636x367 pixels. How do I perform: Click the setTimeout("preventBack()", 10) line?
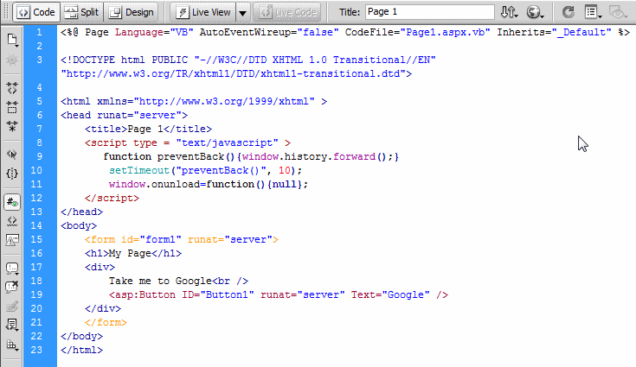[x=206, y=170]
